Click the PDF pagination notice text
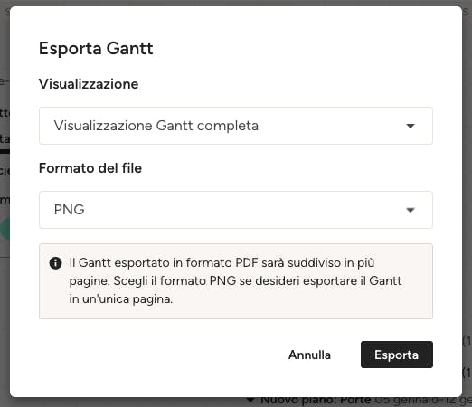The image size is (472, 407). [235, 280]
